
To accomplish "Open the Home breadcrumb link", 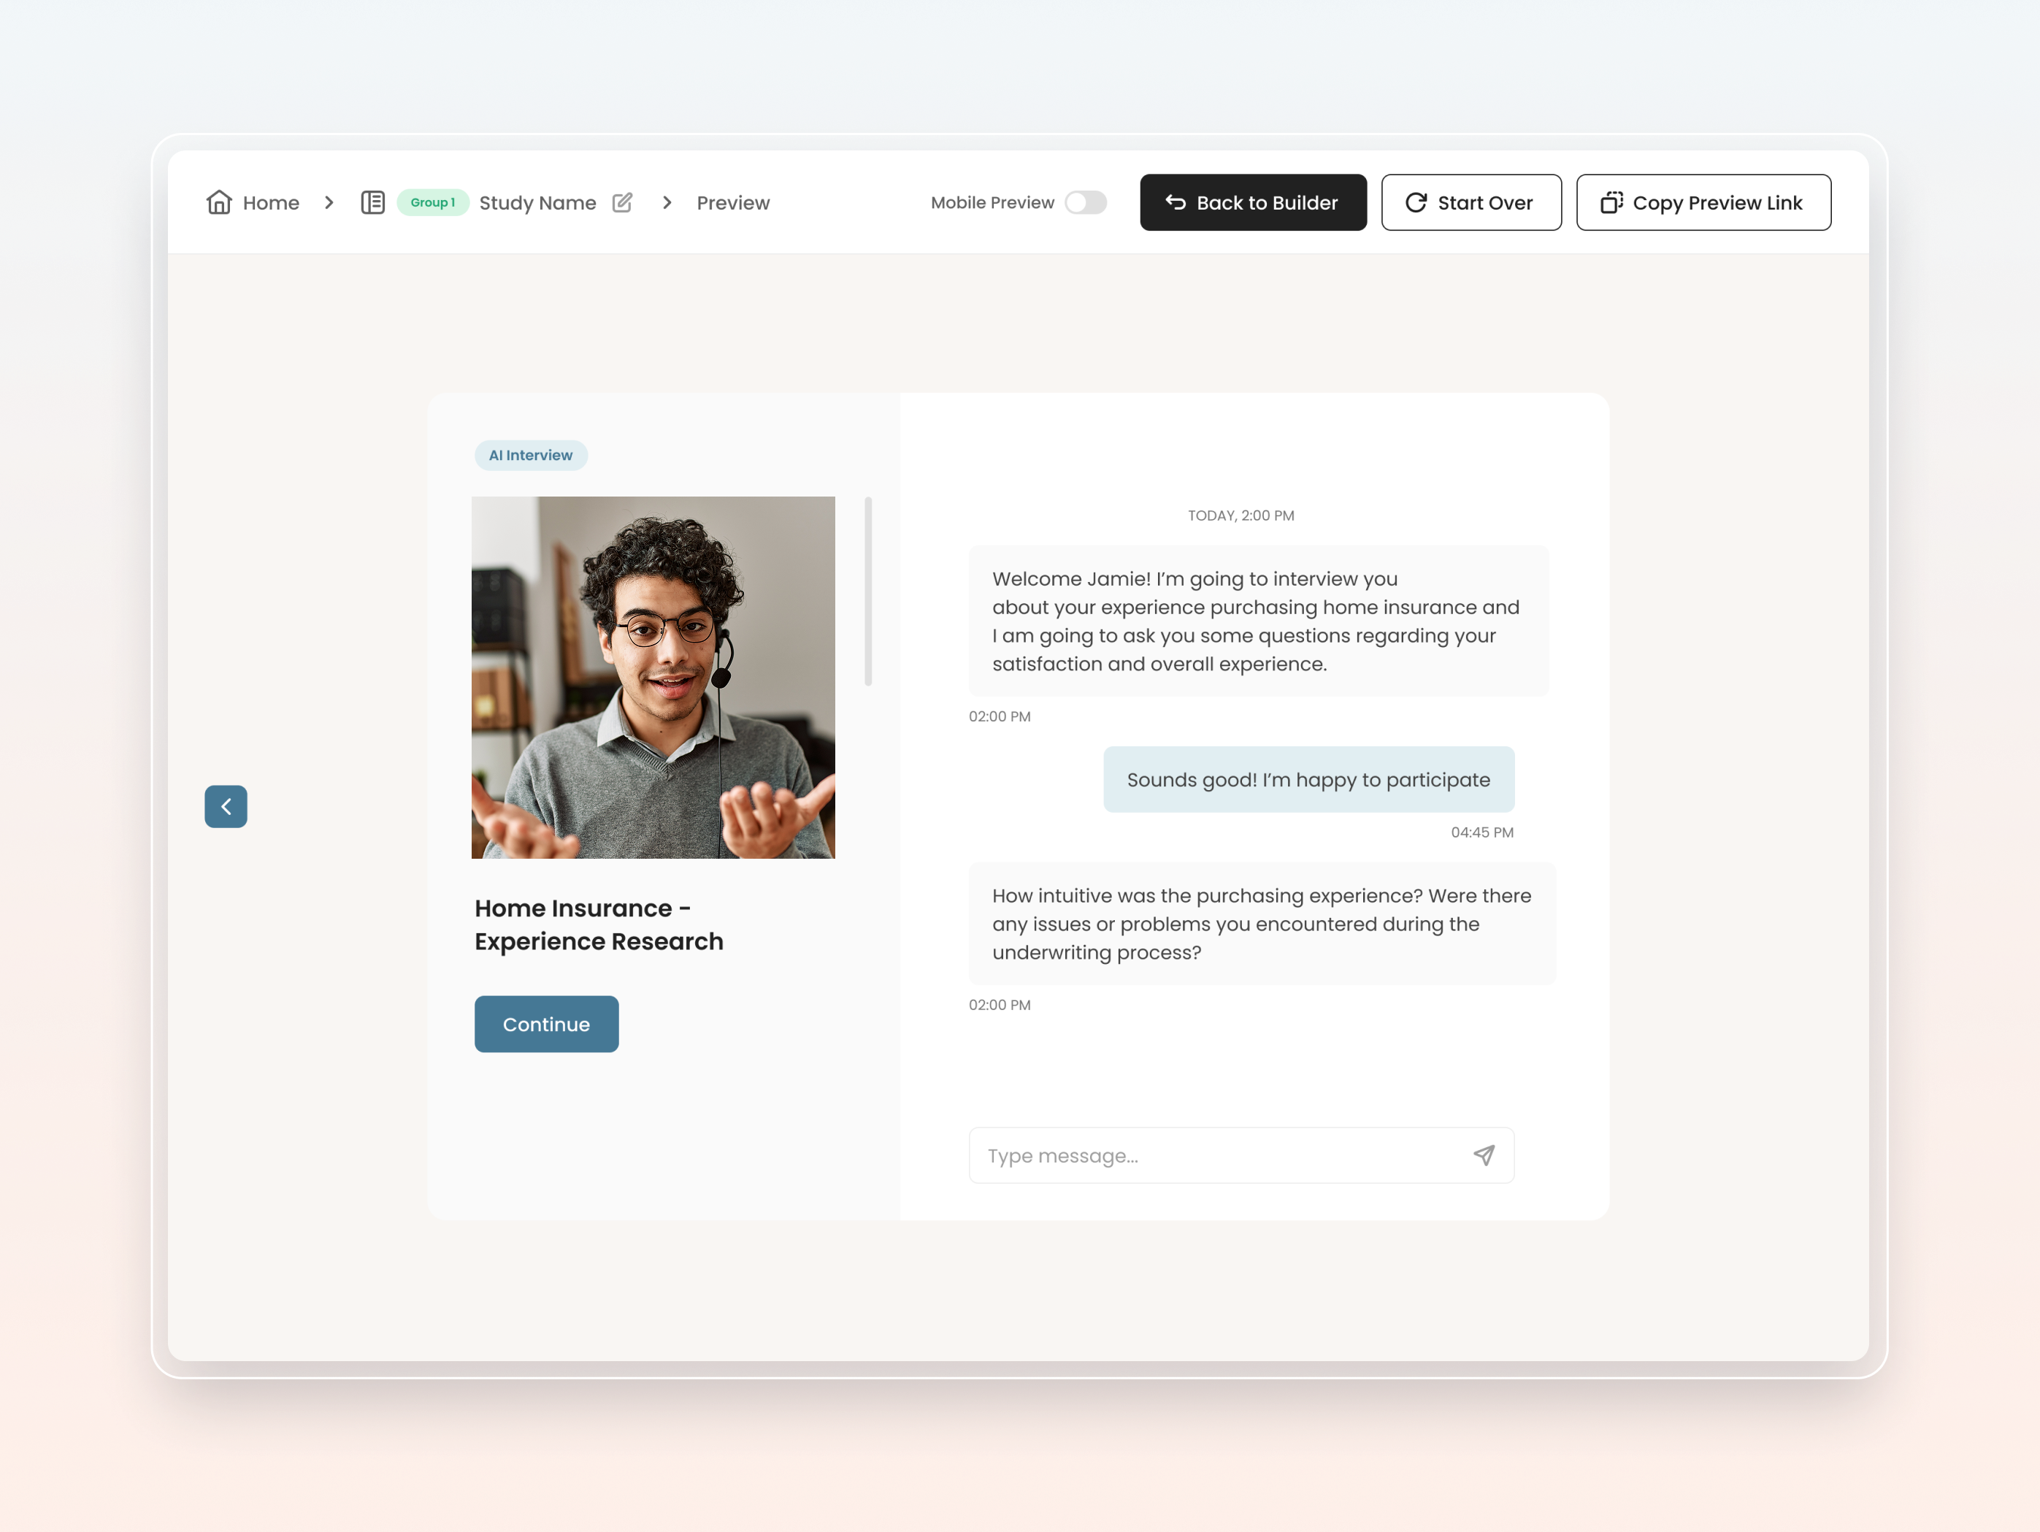I will (270, 203).
